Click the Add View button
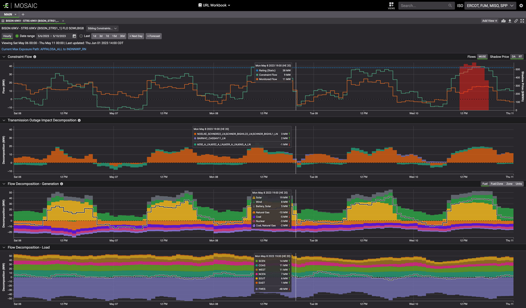Screen dimensions: 526x308 coord(489,21)
